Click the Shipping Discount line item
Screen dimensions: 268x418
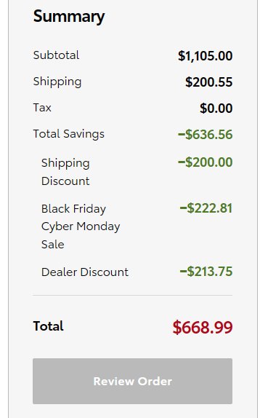[65, 172]
